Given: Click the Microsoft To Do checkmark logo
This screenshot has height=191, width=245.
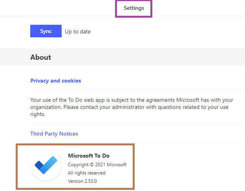Looking at the screenshot, I should [46, 165].
